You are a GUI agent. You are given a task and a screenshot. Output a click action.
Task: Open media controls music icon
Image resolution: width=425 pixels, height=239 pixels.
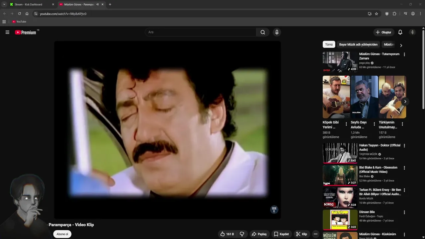405,14
